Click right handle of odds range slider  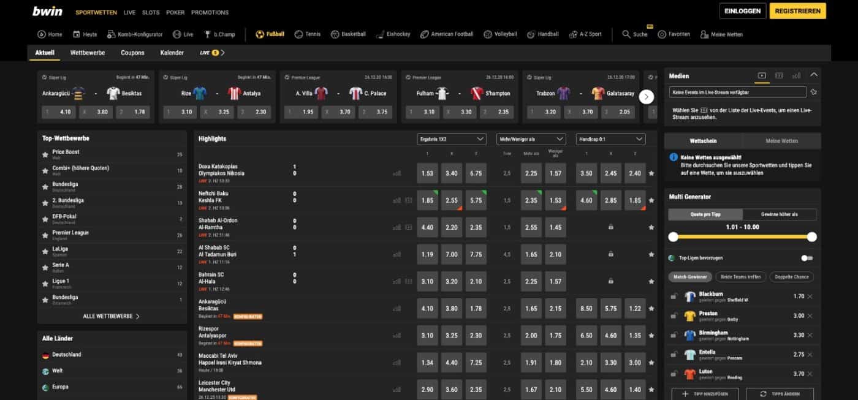812,237
